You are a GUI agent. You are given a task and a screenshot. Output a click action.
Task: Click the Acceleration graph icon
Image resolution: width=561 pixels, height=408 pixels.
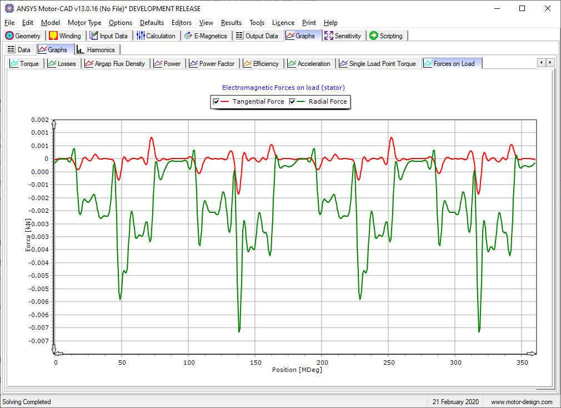pyautogui.click(x=292, y=64)
